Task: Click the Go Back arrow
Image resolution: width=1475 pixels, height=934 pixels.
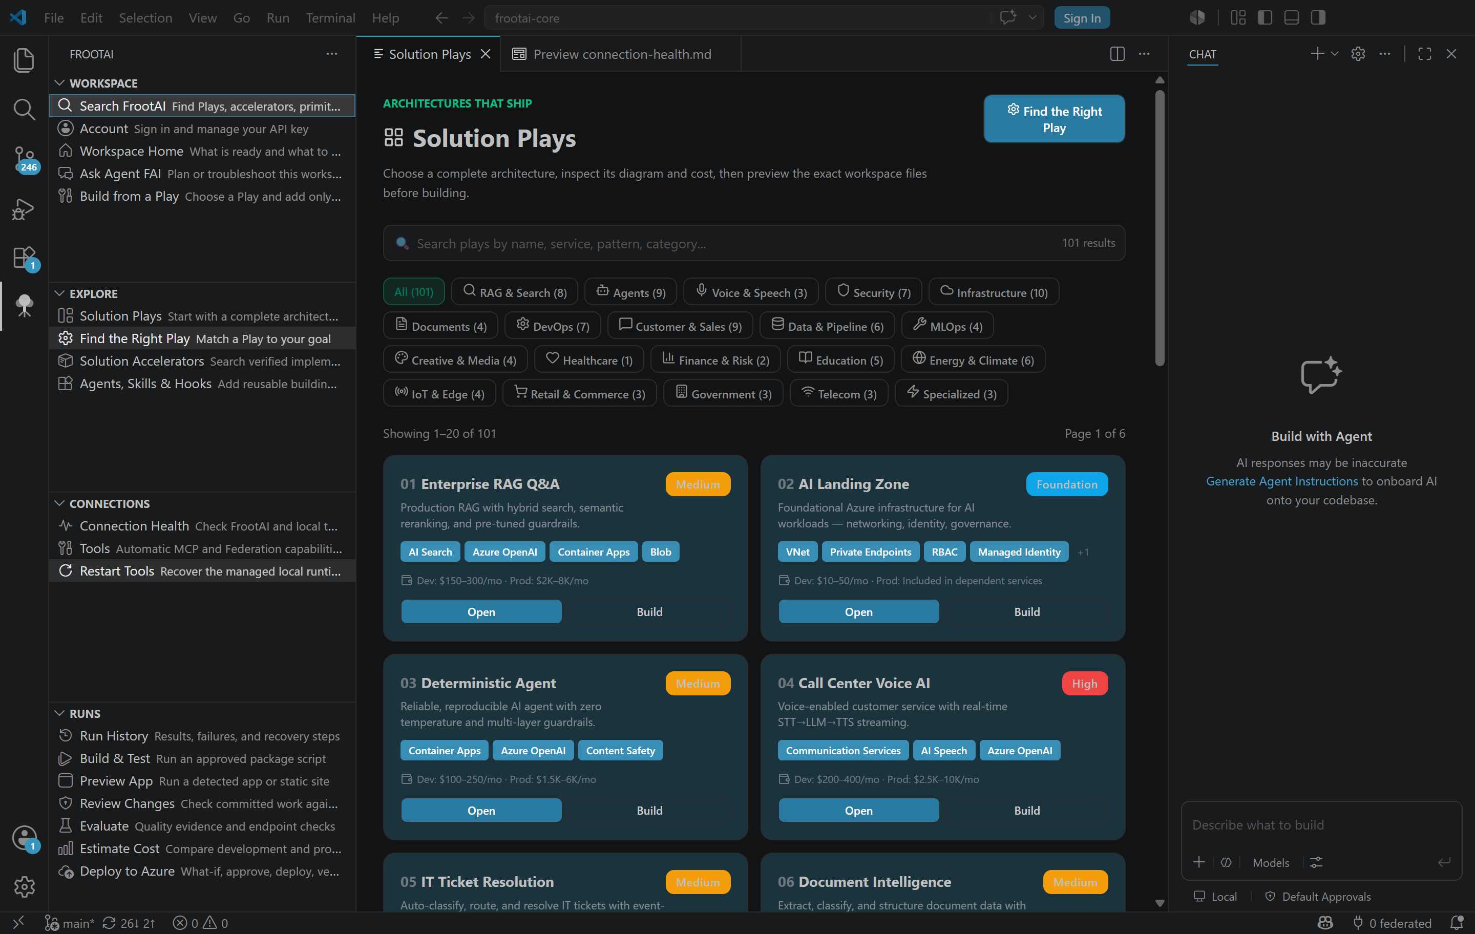Action: [441, 18]
